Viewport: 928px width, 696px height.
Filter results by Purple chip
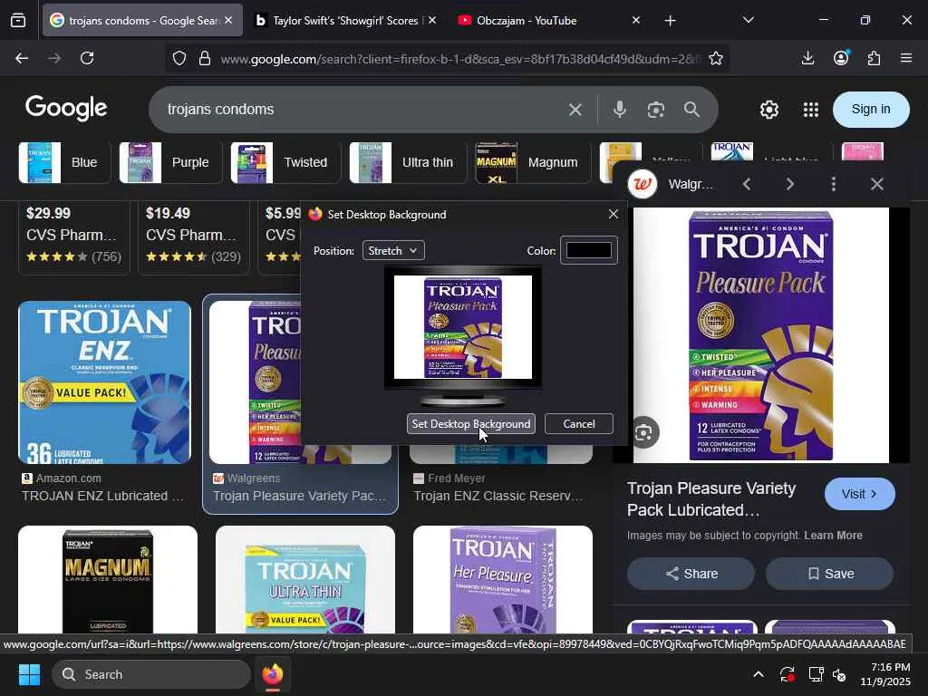click(170, 162)
